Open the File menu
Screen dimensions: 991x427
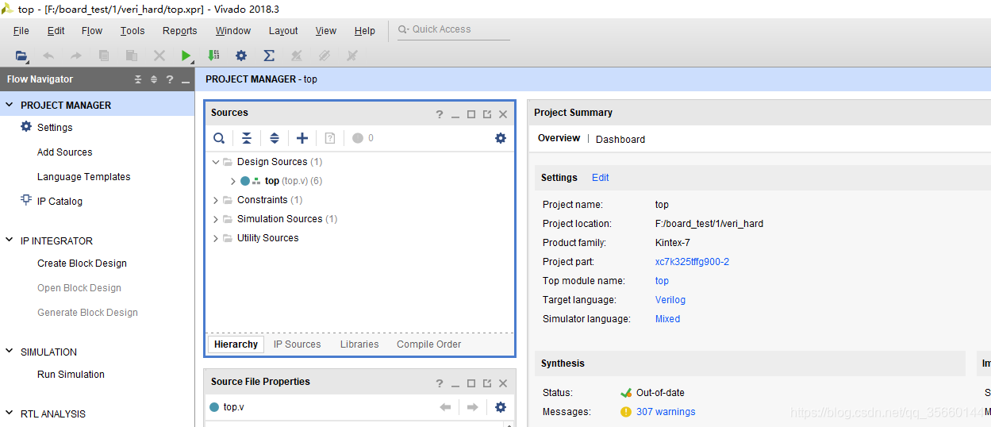tap(21, 31)
